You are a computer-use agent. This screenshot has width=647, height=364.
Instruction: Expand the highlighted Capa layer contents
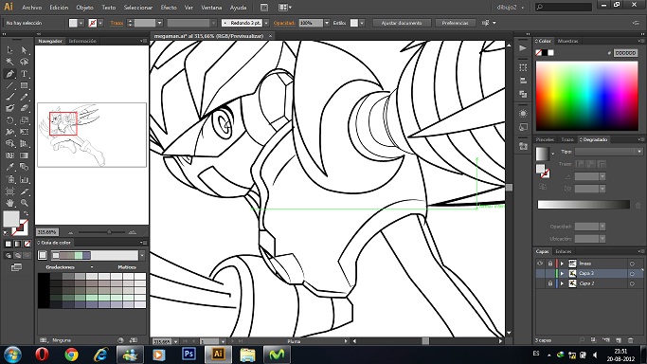562,273
